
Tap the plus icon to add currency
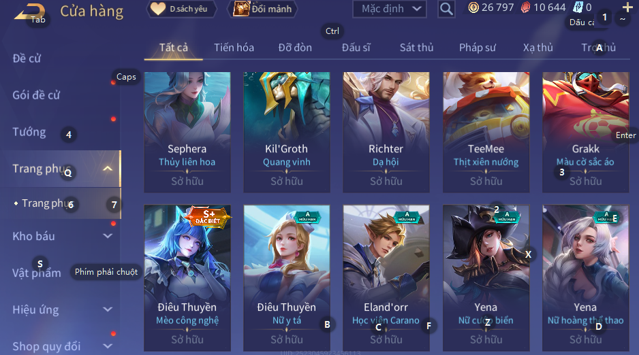(x=627, y=7)
